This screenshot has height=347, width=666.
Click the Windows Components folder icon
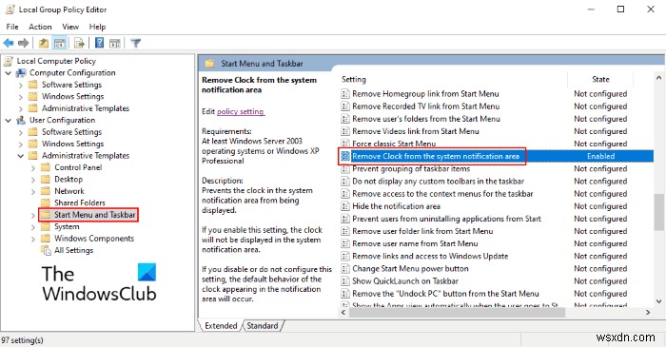tap(46, 239)
